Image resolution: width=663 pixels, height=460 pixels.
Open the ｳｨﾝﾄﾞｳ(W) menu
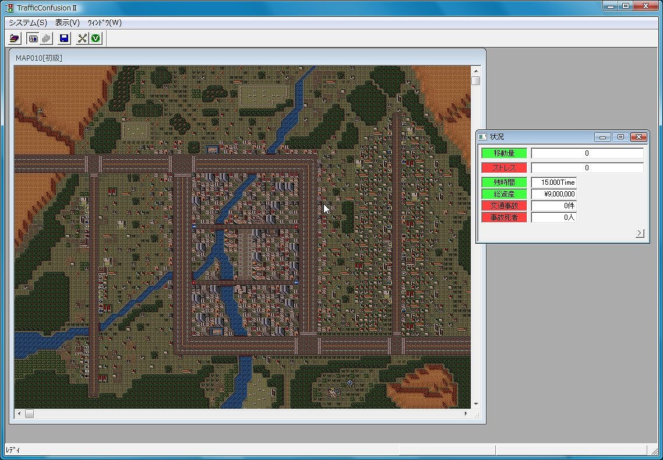[x=104, y=23]
